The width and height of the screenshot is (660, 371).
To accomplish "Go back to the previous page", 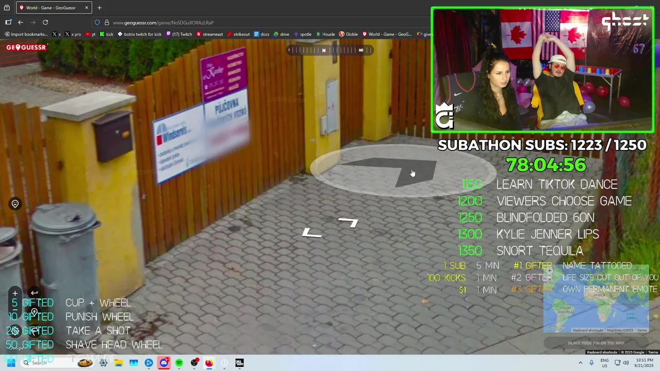I will [x=21, y=22].
